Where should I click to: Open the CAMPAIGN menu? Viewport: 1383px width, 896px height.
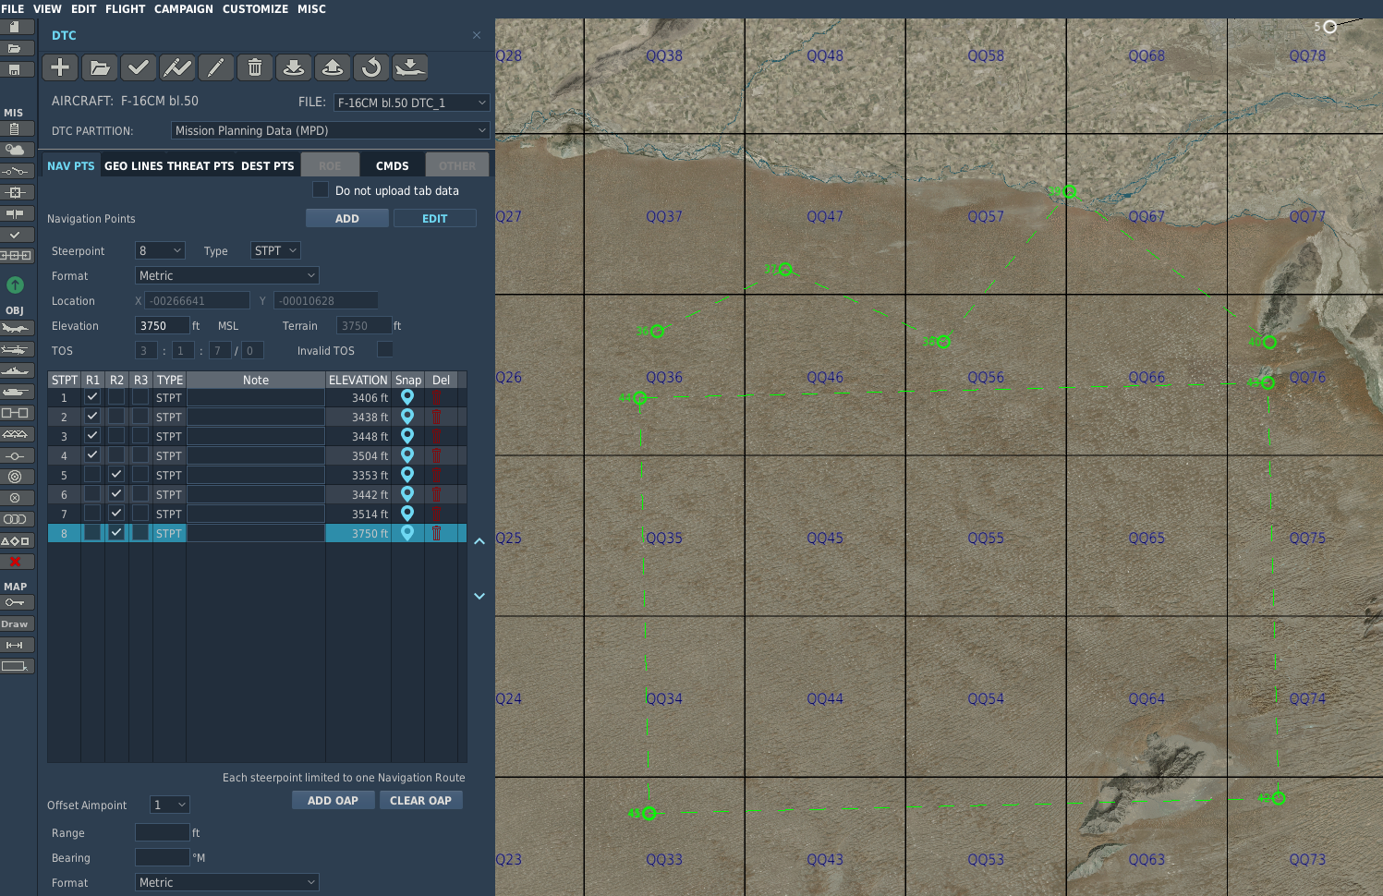click(183, 8)
